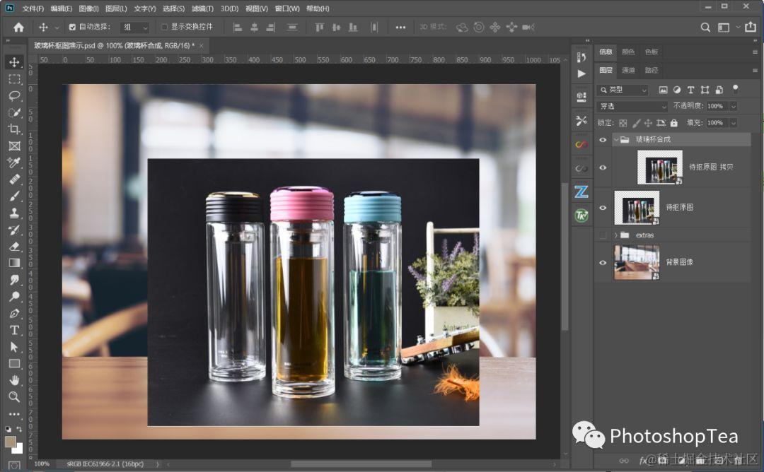This screenshot has height=472, width=764.
Task: Select the Eyedropper tool
Action: (14, 163)
